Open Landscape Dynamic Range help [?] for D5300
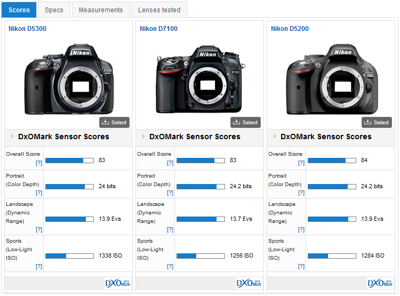Image resolution: width=400 pixels, height=296 pixels. tap(39, 230)
